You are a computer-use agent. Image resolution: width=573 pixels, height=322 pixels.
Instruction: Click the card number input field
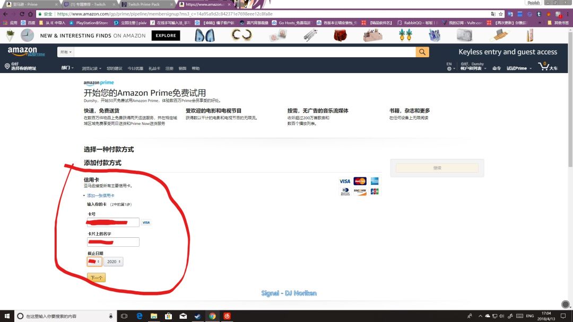coord(113,222)
